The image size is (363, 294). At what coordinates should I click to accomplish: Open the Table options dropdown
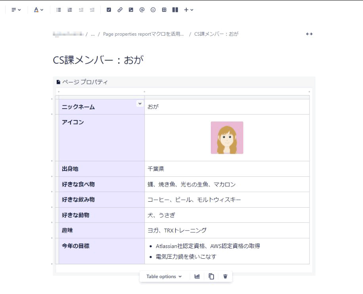click(x=163, y=276)
